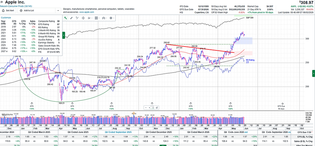Click the Set Alert button
315x146 pixels.
tap(8, 11)
